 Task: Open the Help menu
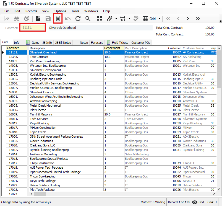pos(106,11)
